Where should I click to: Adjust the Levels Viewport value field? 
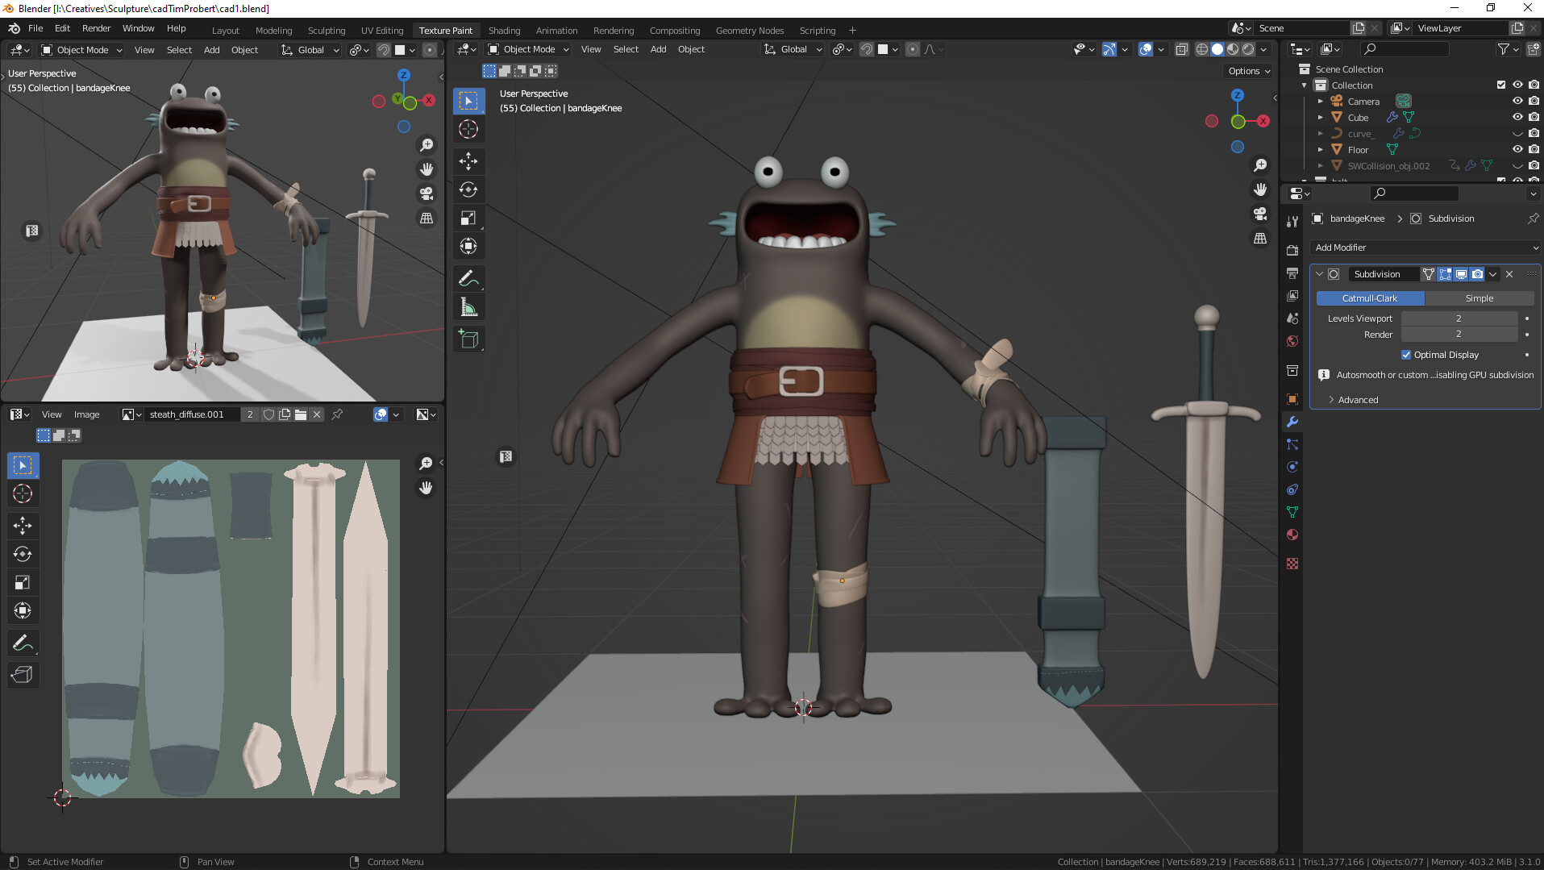click(1458, 318)
